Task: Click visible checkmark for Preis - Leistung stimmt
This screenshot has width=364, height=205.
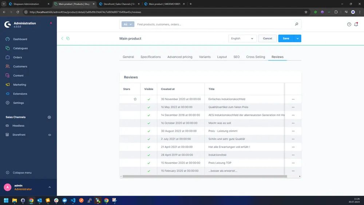Action: pyautogui.click(x=149, y=131)
